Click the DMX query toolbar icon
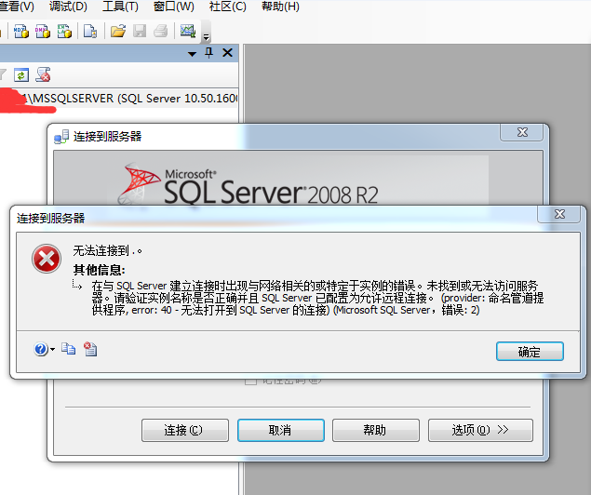This screenshot has width=591, height=495. pyautogui.click(x=42, y=31)
